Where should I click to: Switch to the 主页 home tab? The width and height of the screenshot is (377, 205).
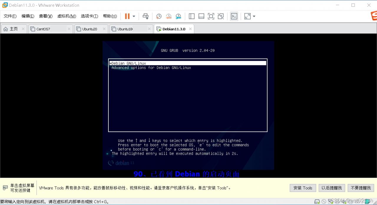coord(14,29)
